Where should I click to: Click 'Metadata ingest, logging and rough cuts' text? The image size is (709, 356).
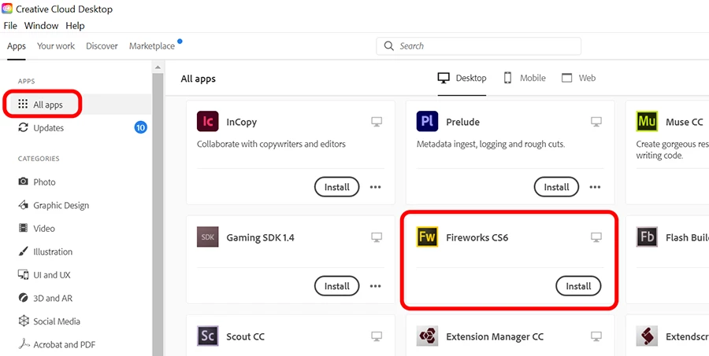[491, 145]
